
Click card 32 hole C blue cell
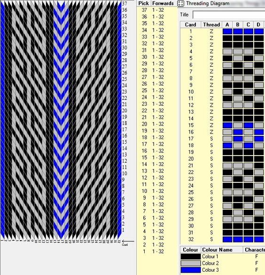point(249,239)
